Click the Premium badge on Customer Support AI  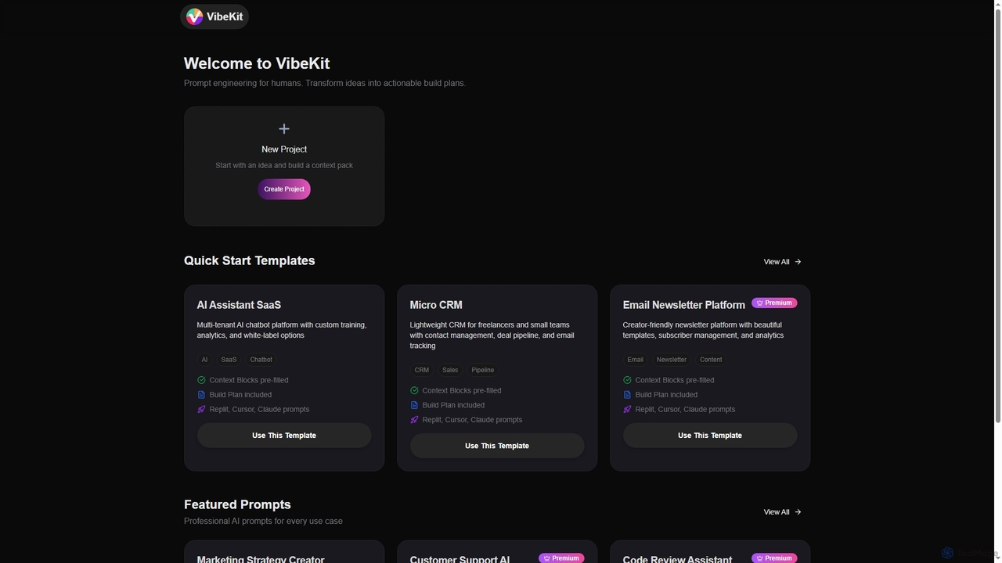(x=561, y=558)
